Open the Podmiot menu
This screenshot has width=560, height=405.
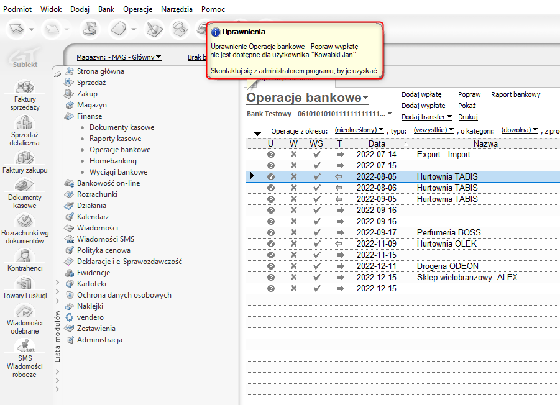17,9
